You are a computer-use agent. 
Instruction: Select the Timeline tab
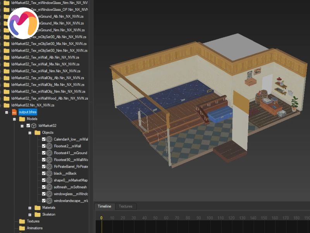(x=104, y=207)
